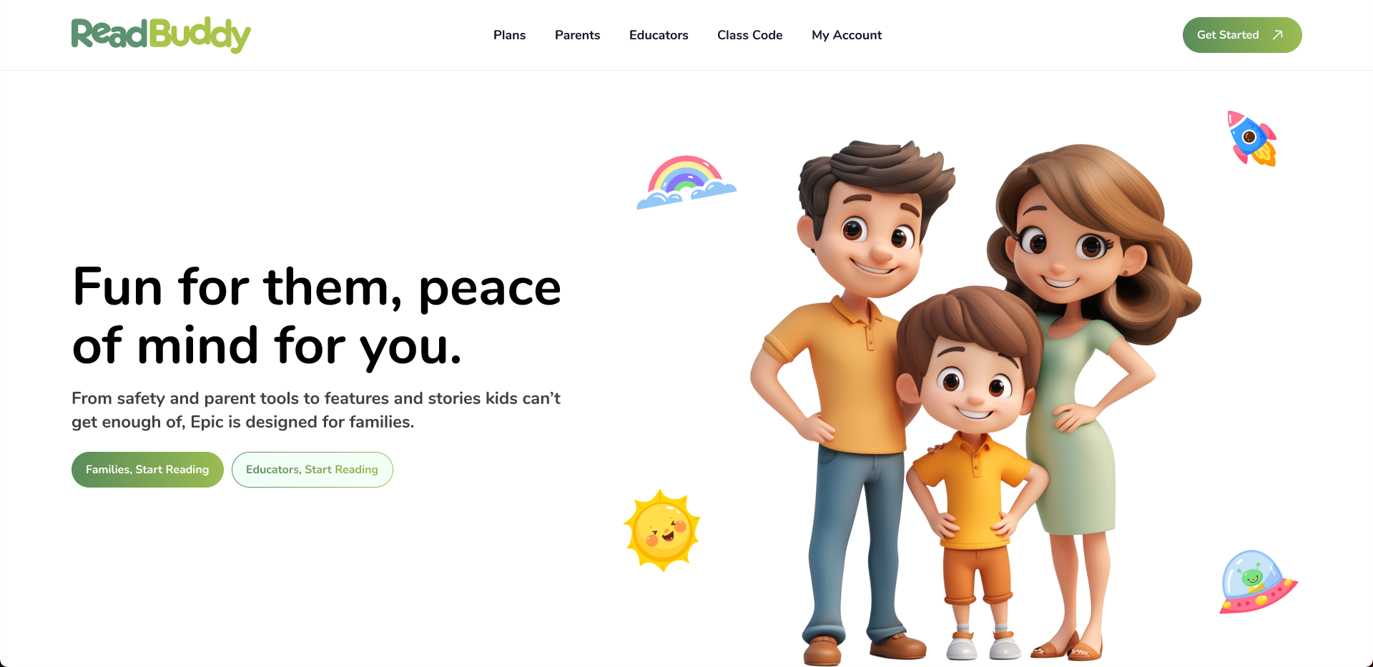The width and height of the screenshot is (1373, 667).
Task: Select the Class Code nav link
Action: [x=749, y=35]
